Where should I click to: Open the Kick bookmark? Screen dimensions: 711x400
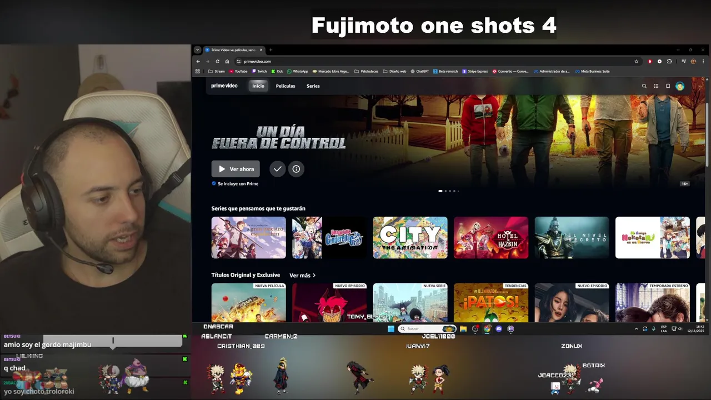coord(277,71)
